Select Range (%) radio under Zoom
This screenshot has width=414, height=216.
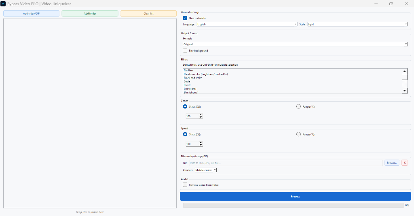click(298, 106)
